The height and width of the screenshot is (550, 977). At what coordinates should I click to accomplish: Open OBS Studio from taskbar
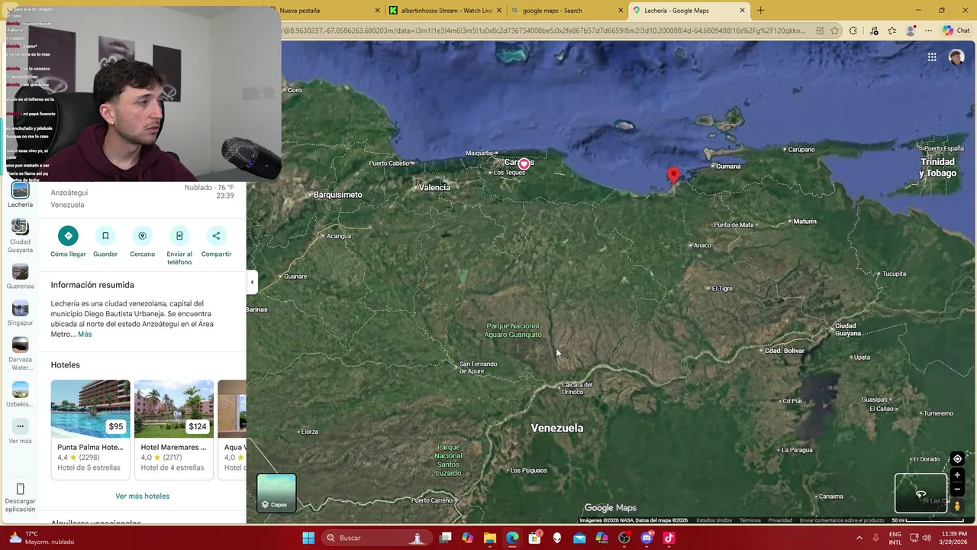[624, 538]
